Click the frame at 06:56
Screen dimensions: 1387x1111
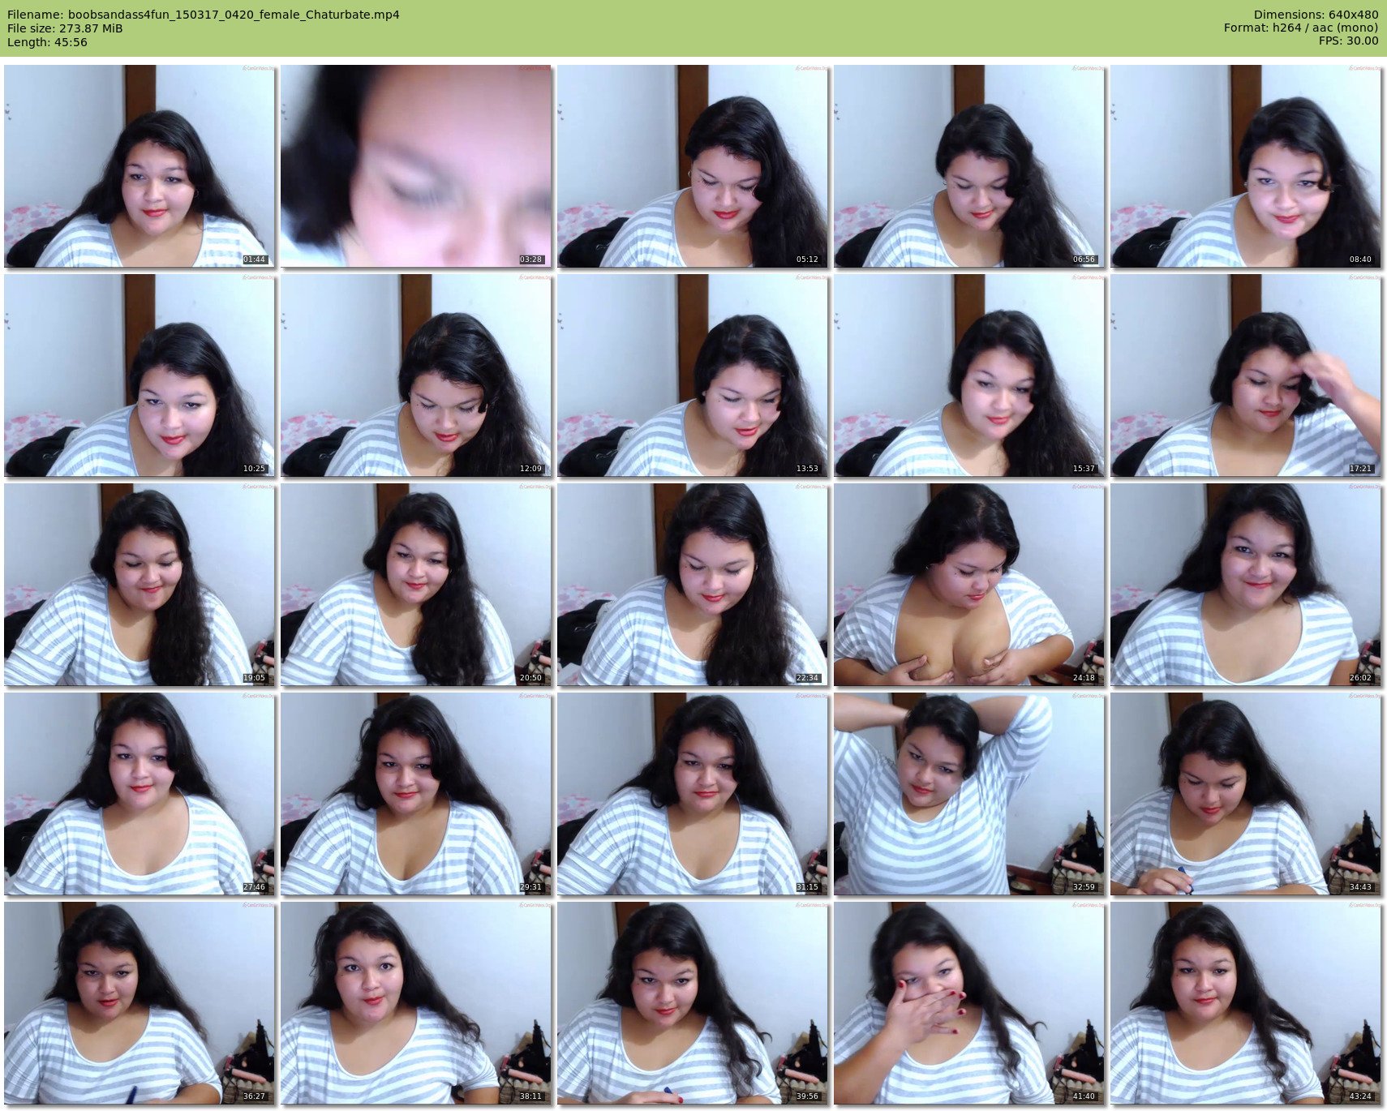pyautogui.click(x=969, y=166)
